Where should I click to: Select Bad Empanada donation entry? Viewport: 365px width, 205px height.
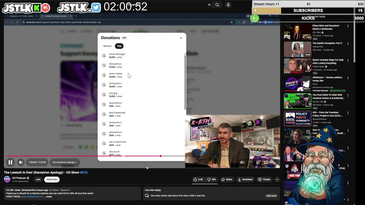coord(142,114)
